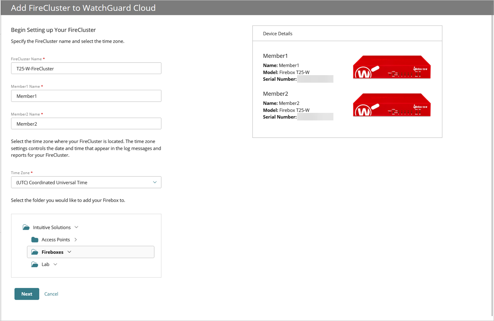This screenshot has width=494, height=321.
Task: Select the Access Points folder
Action: click(x=56, y=239)
